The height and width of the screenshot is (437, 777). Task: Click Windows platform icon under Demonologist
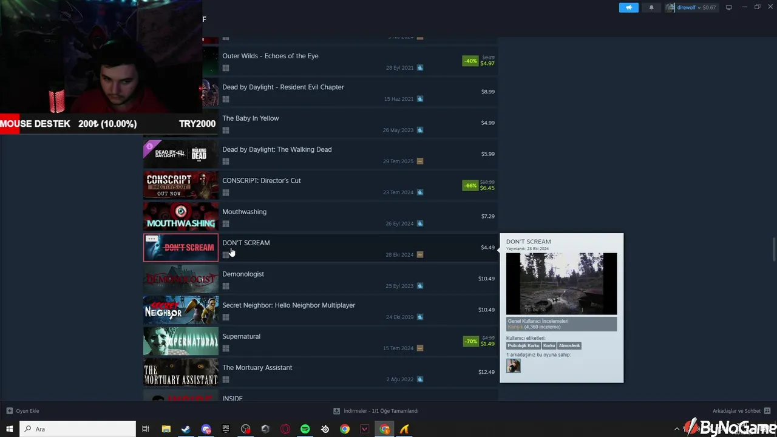(x=226, y=286)
